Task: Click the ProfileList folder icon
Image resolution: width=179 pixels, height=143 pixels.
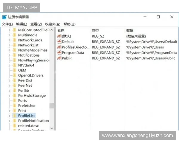Action: tap(15, 116)
